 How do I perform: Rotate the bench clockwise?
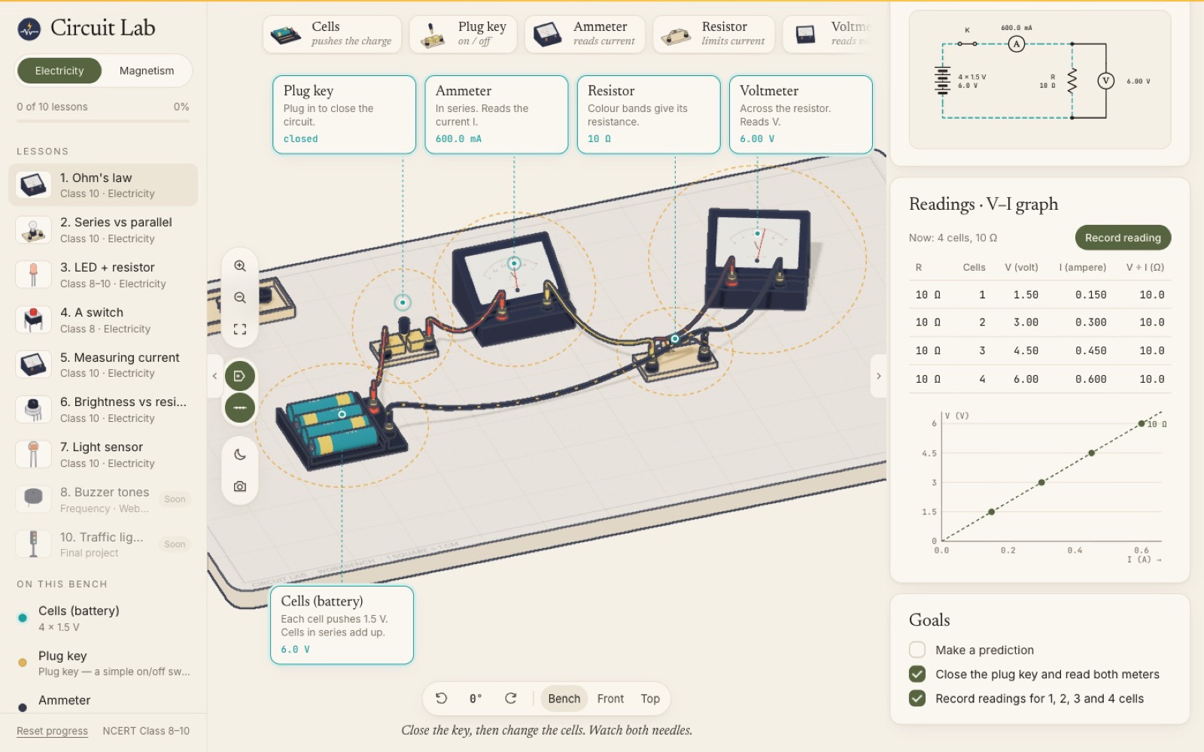tap(510, 699)
